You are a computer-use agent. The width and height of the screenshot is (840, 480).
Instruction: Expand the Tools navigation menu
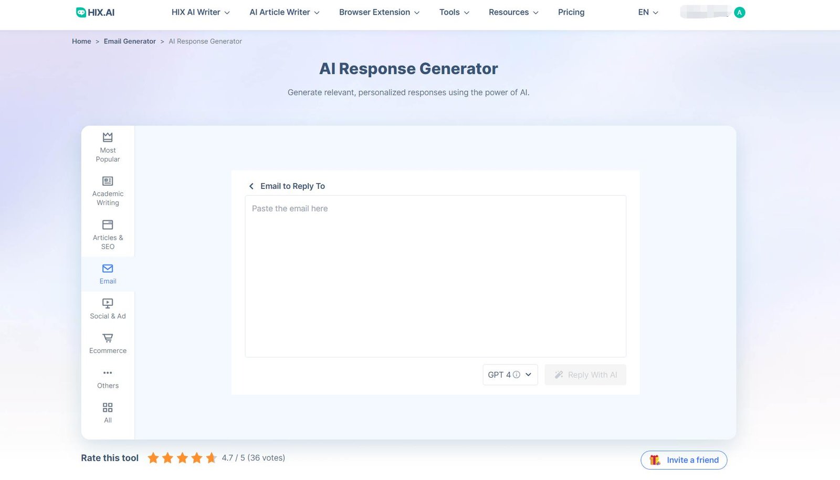pyautogui.click(x=453, y=12)
